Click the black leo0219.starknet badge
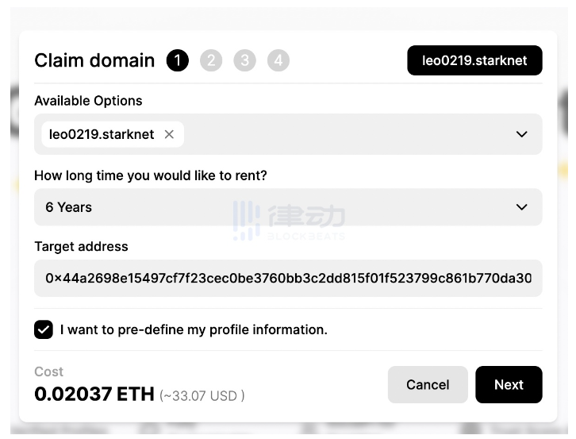Viewport: 576px width, 439px height. (x=474, y=60)
